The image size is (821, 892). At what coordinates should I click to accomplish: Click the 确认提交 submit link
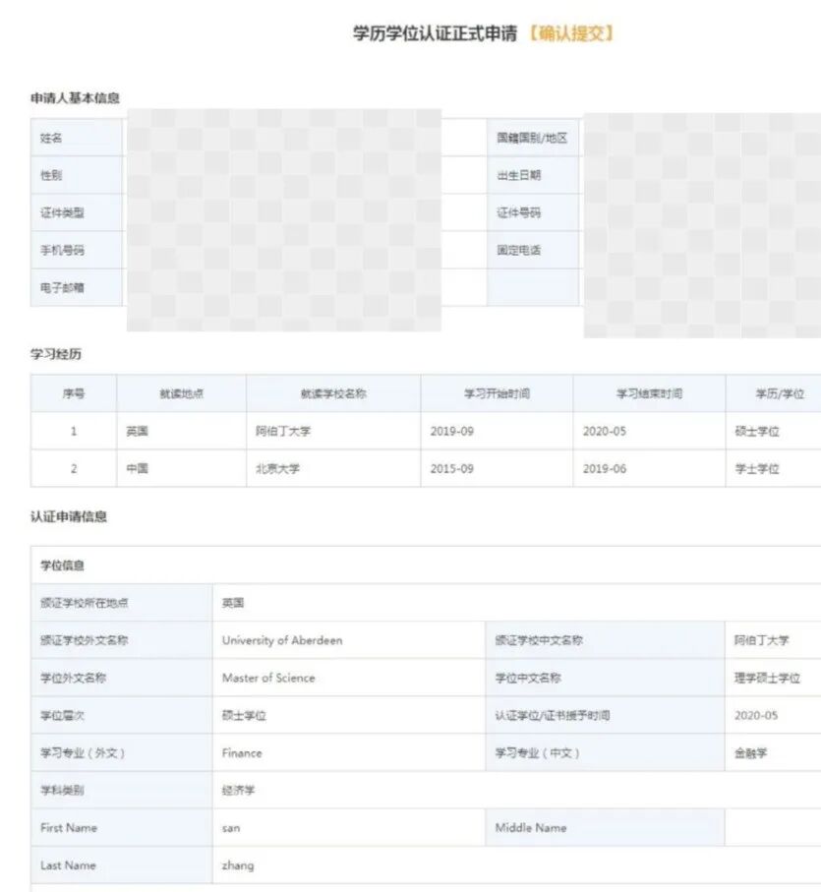(570, 30)
